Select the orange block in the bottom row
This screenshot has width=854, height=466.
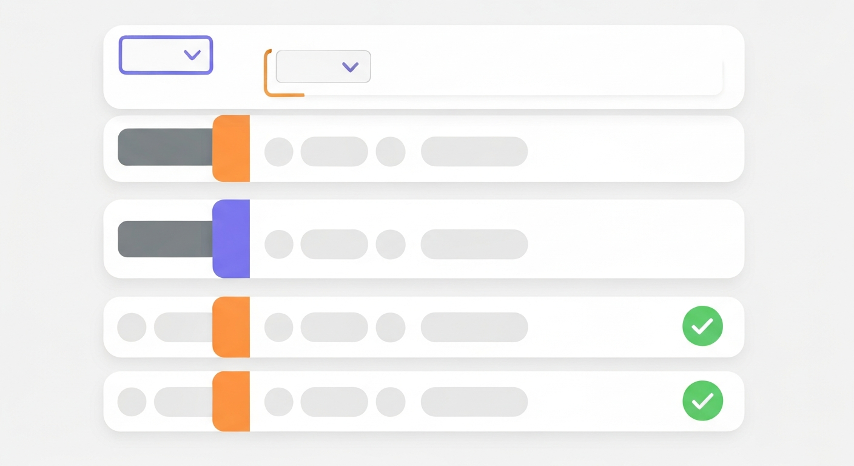click(x=231, y=401)
